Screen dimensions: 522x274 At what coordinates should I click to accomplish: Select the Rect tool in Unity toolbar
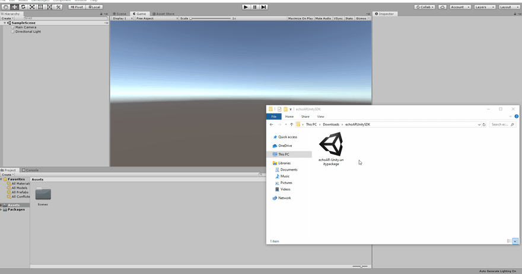40,7
